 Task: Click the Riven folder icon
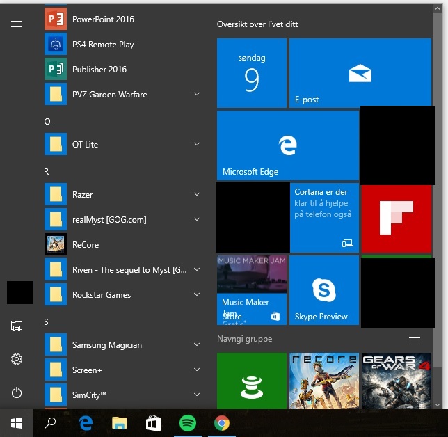(x=56, y=269)
